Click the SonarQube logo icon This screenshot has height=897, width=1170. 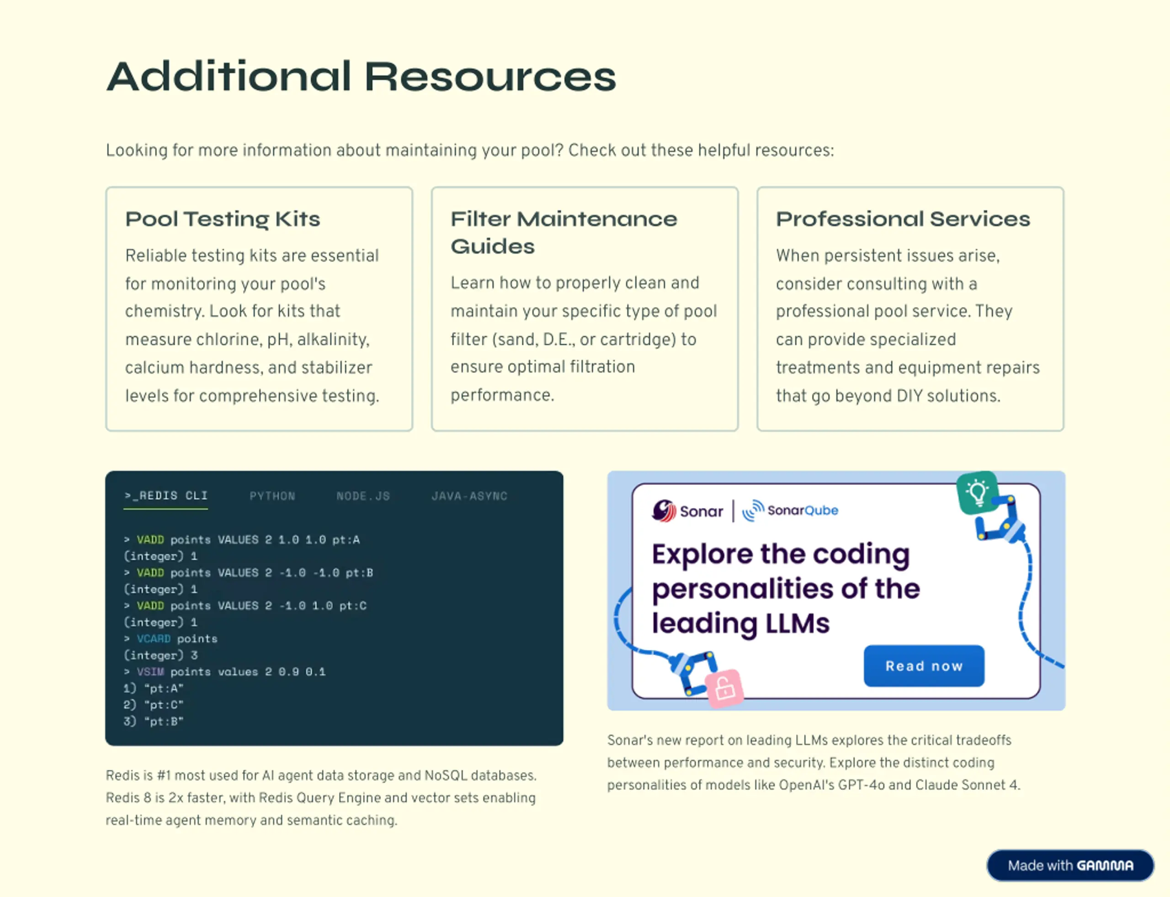tap(753, 511)
